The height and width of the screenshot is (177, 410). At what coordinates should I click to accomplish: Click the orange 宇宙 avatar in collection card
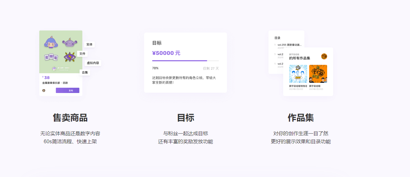(324, 56)
